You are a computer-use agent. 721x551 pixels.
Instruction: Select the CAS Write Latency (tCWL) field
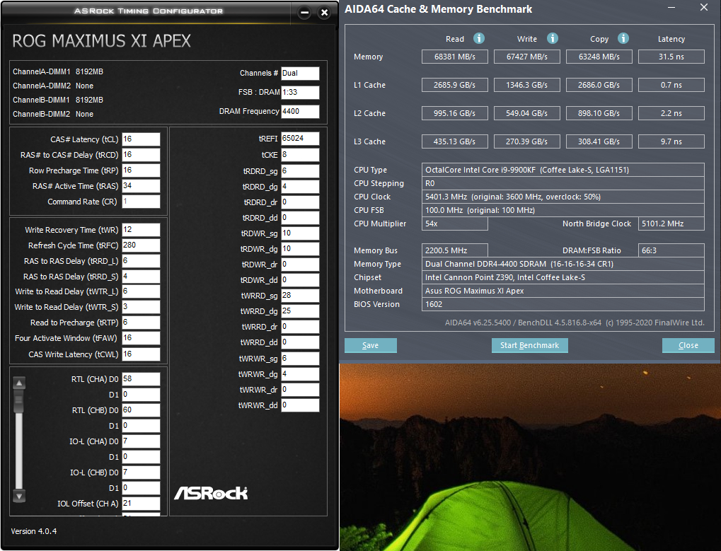(x=141, y=354)
